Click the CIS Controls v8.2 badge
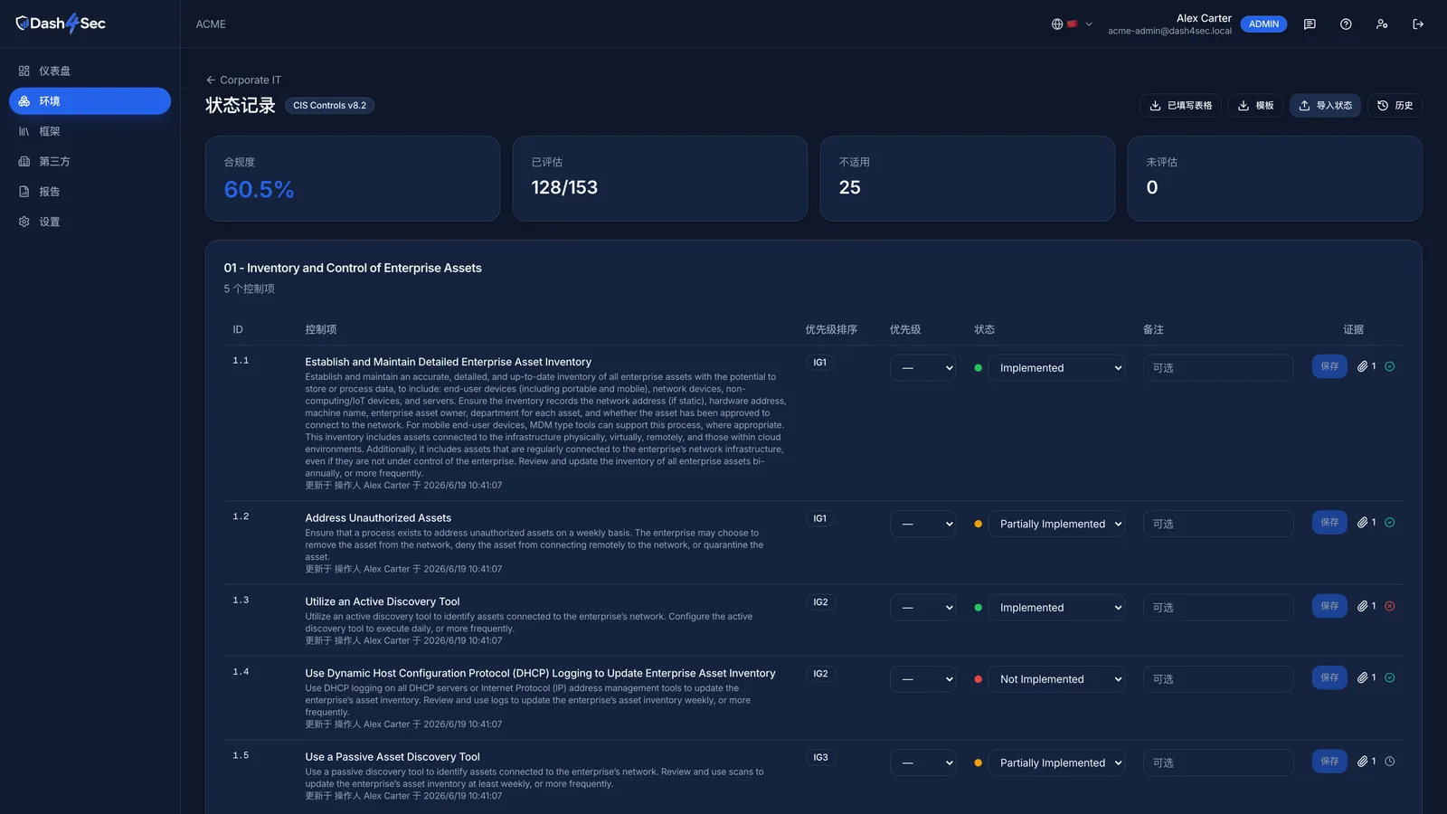Image resolution: width=1447 pixels, height=814 pixels. 330,106
